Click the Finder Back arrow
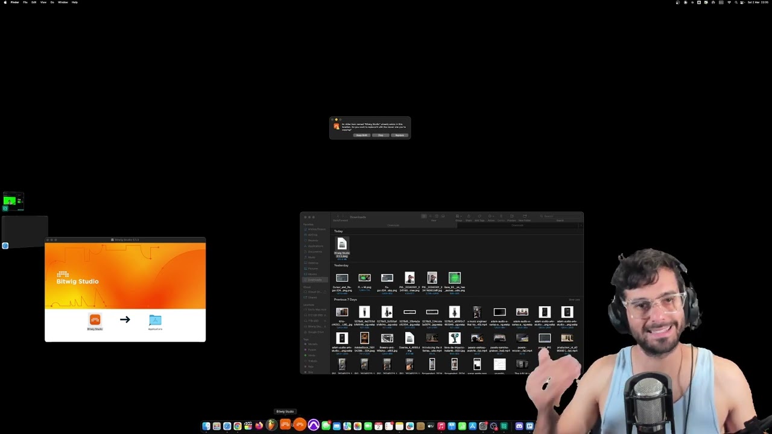Screen dimensions: 772x434 point(338,216)
